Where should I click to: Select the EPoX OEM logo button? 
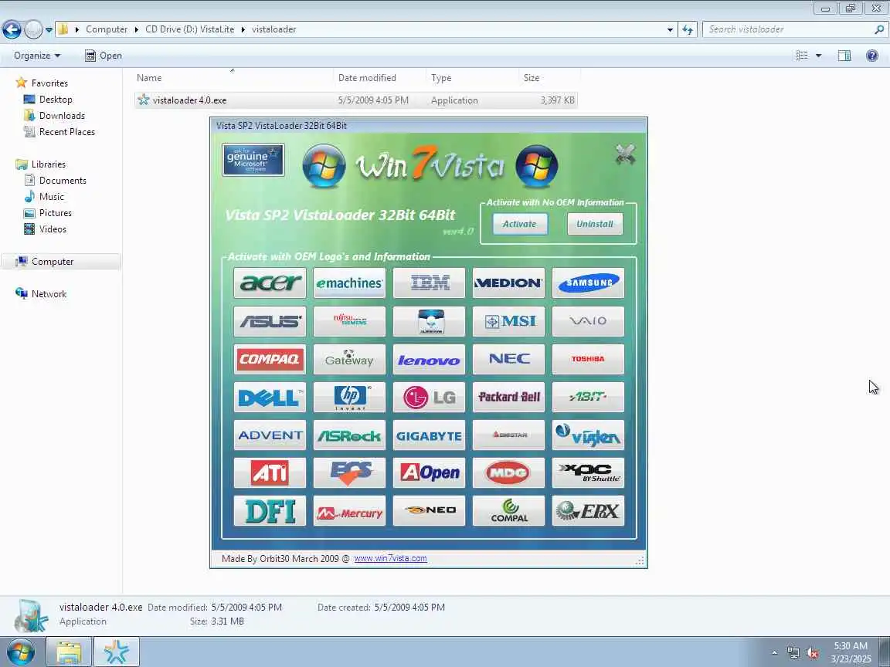tap(588, 511)
